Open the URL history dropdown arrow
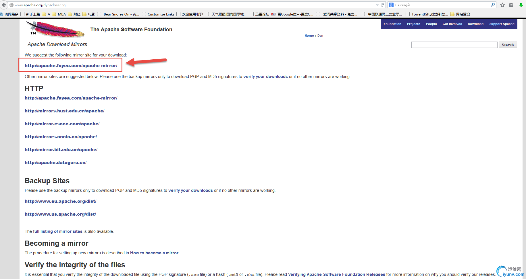The image size is (526, 279). click(377, 5)
